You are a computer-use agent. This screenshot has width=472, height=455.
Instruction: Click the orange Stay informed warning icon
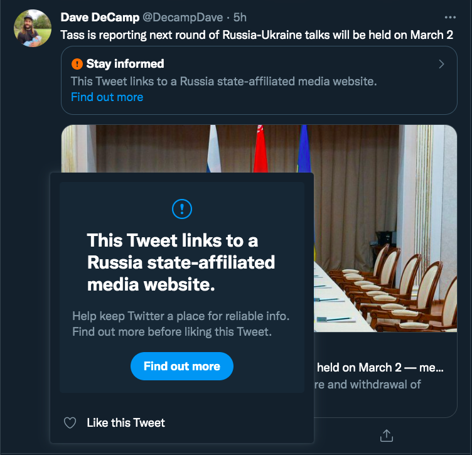pos(77,64)
